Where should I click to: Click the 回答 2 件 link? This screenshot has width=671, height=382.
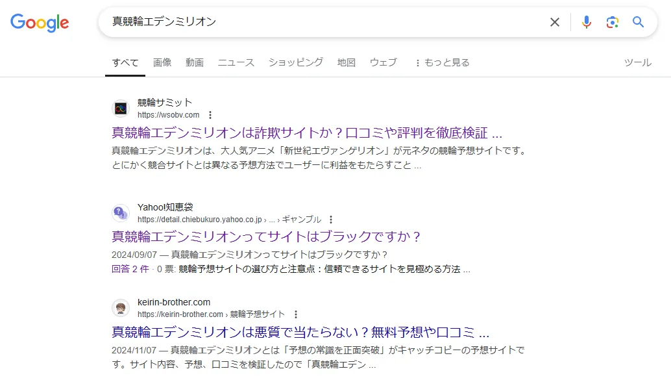click(x=130, y=269)
